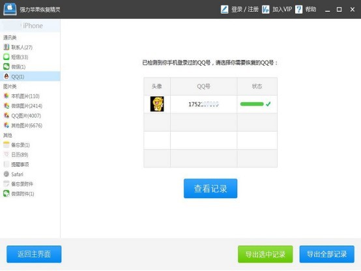Click 返回主界面 return button
The height and width of the screenshot is (271, 361).
click(x=34, y=254)
